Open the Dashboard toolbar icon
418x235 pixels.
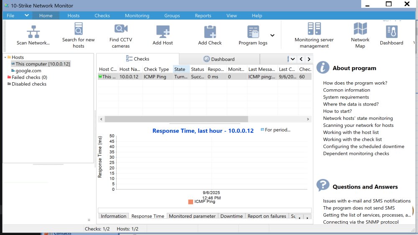click(392, 32)
